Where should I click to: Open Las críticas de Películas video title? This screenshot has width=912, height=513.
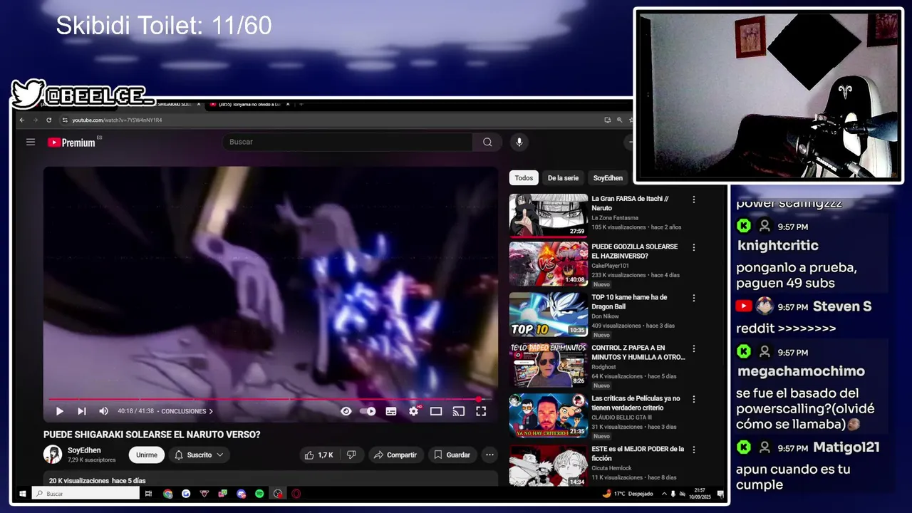coord(636,403)
